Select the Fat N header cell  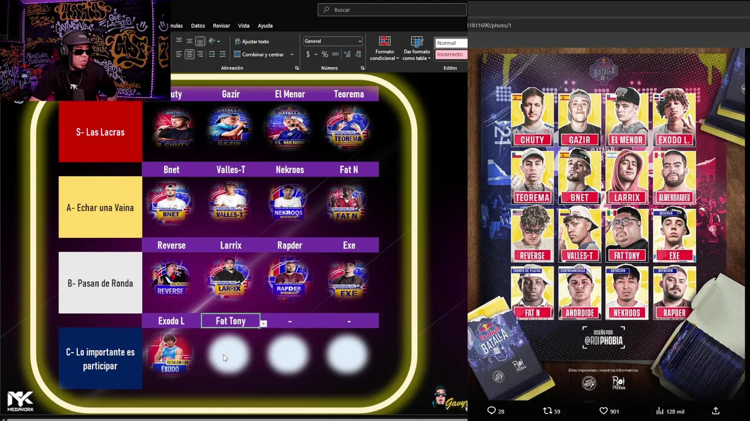pos(349,170)
